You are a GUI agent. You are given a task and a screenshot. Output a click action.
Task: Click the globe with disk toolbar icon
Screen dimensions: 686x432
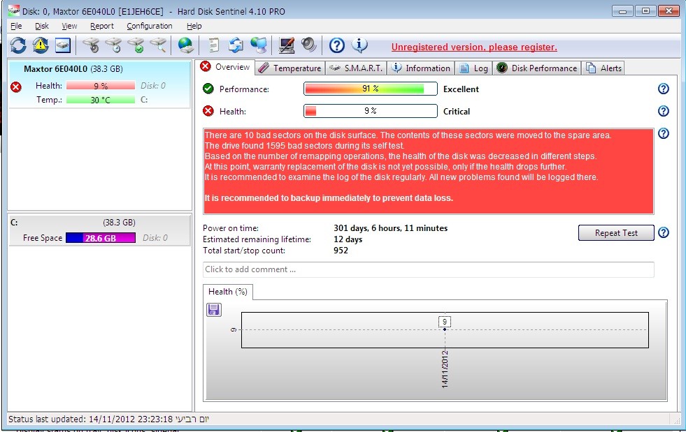(x=185, y=46)
